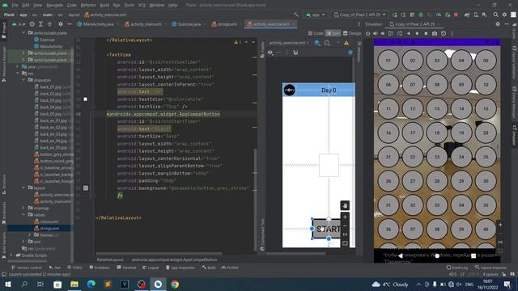Click emulator Snapshots clock icon
The image size is (518, 291).
pos(444,33)
